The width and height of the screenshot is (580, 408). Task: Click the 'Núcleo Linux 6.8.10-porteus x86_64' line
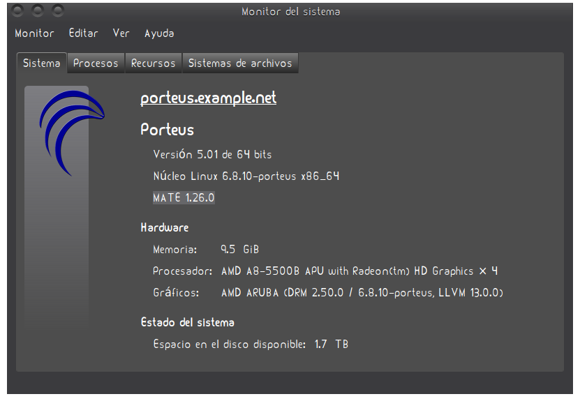(246, 176)
